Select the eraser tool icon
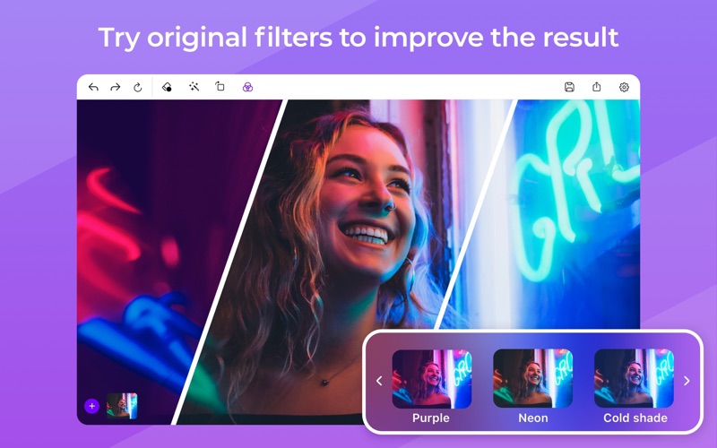The height and width of the screenshot is (448, 717). click(167, 87)
